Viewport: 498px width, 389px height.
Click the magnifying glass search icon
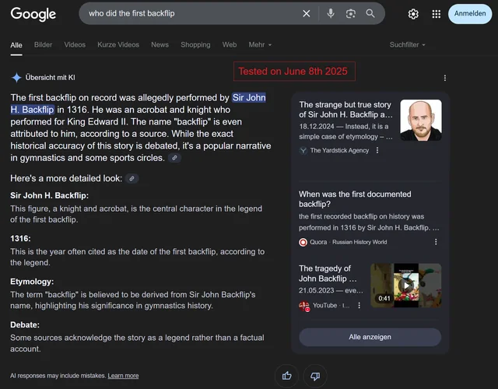370,14
